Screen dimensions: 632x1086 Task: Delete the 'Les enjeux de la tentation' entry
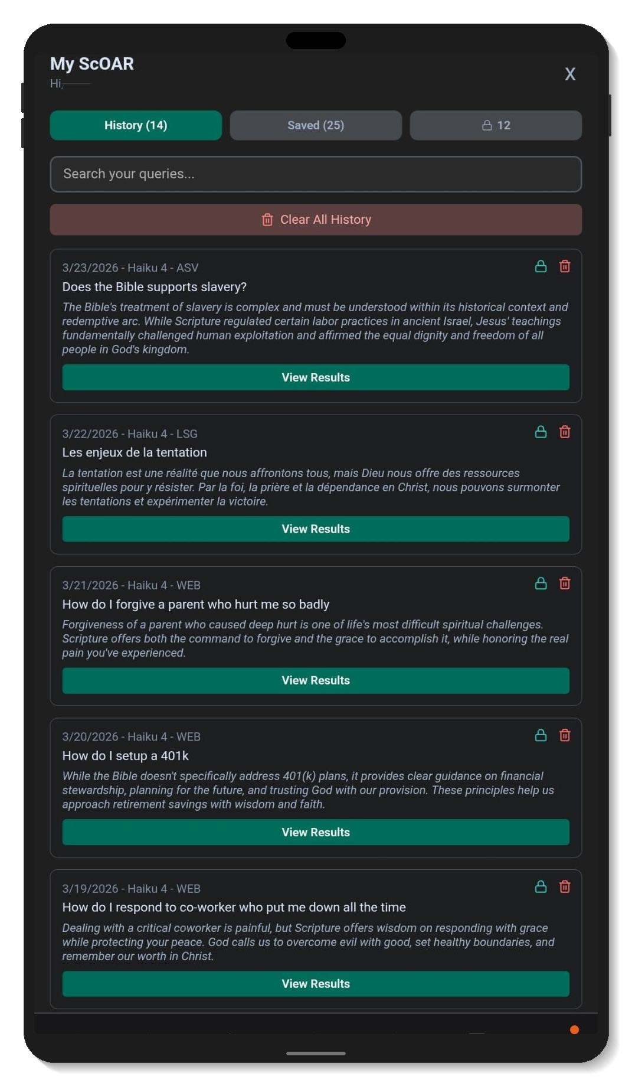[x=565, y=432]
